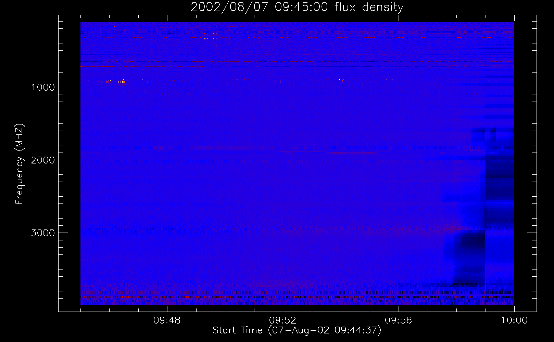Select the 'Frequency (MHZ)' axis label
The image size is (554, 342).
click(20, 164)
